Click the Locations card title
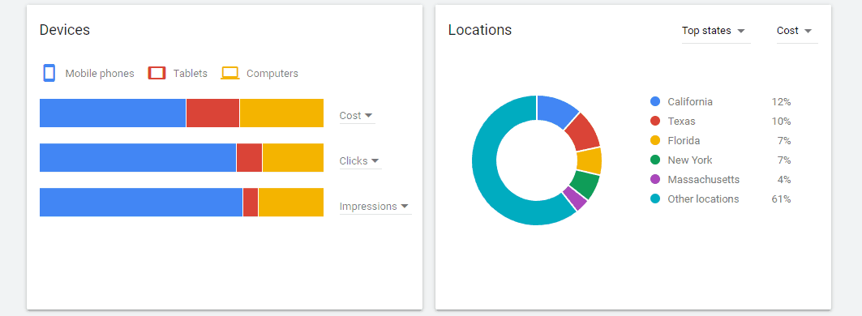The image size is (862, 316). coord(480,30)
